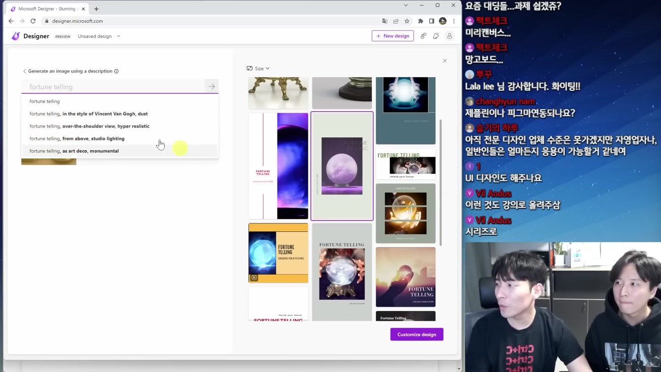The height and width of the screenshot is (372, 661).
Task: Reload the designer.microsoft.com page
Action: coord(33,21)
